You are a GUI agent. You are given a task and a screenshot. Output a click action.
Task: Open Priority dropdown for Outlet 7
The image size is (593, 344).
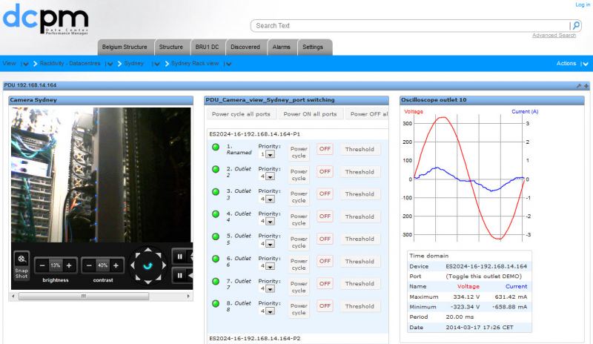tap(270, 288)
